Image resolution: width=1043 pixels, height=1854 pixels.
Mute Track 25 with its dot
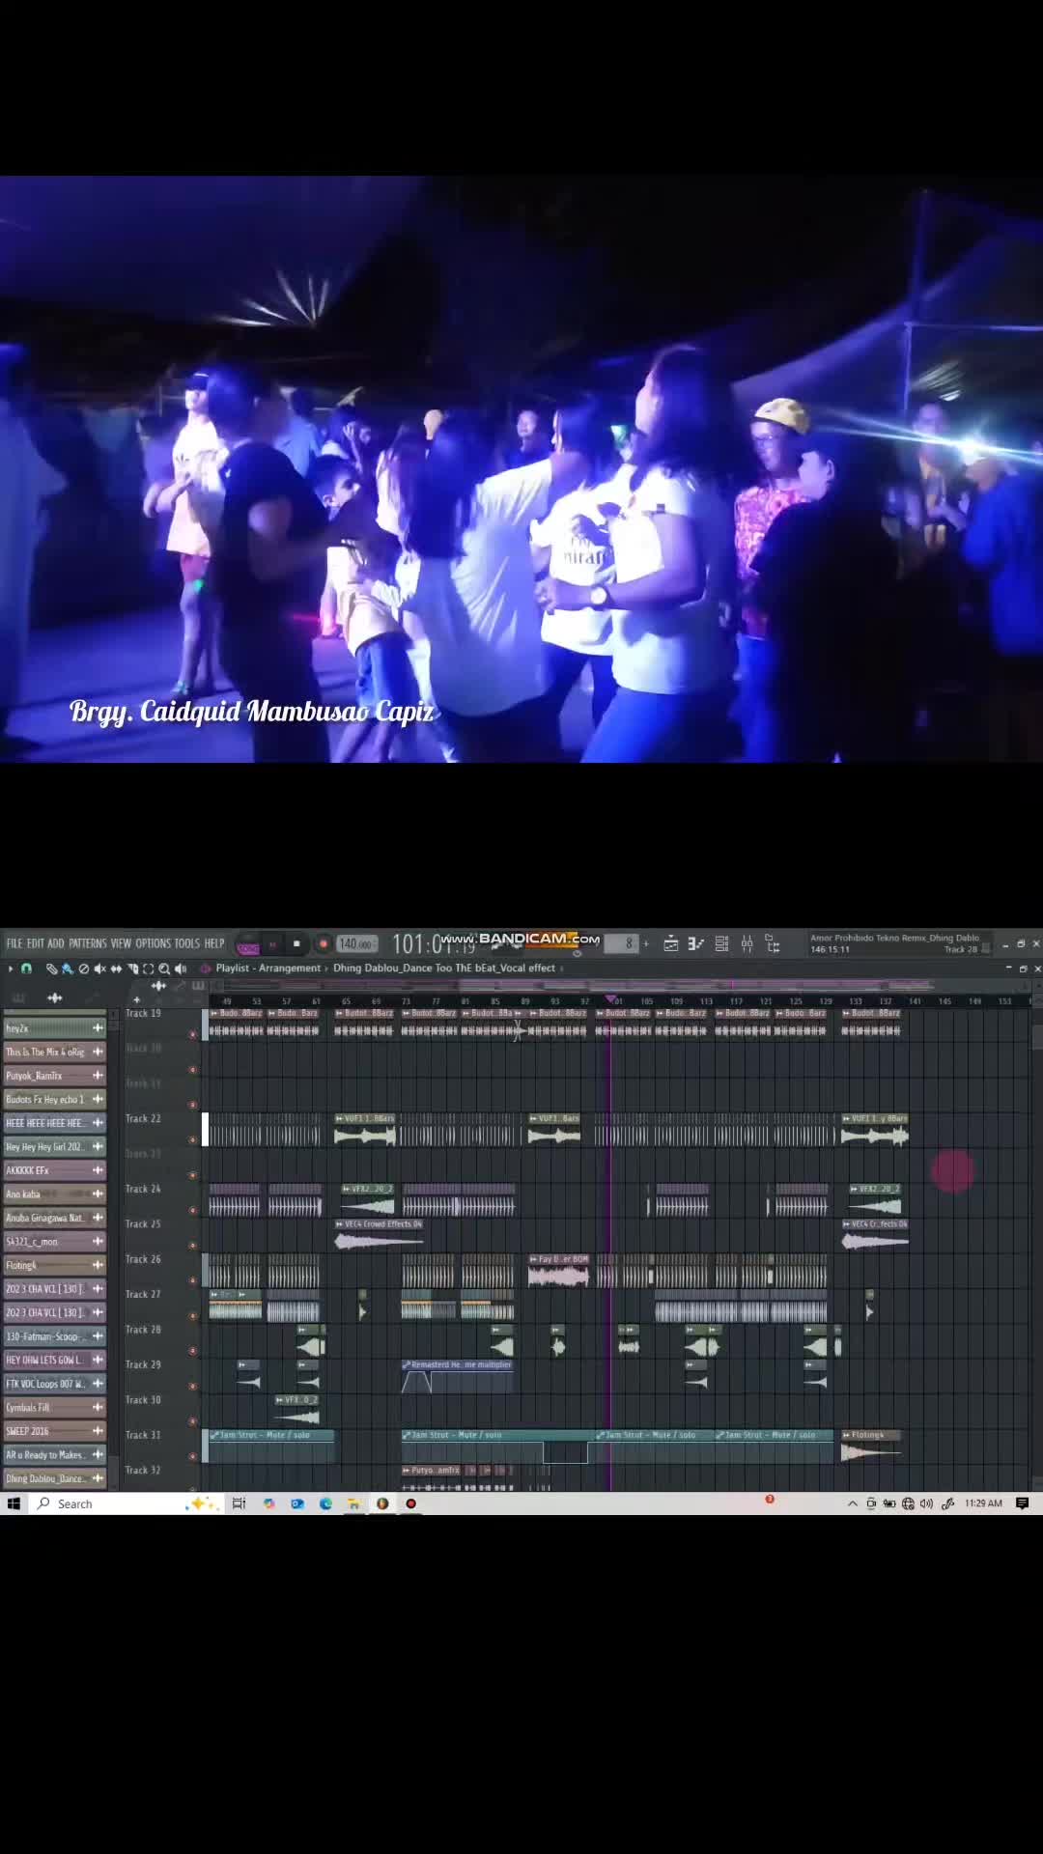(192, 1245)
